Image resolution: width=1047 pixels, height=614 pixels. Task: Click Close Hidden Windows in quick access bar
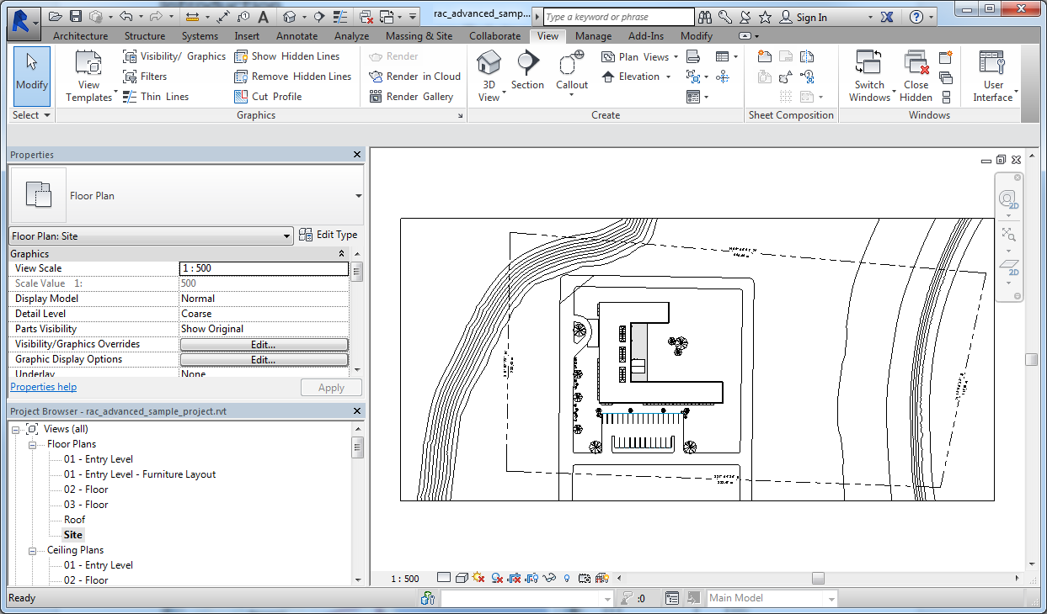point(366,17)
